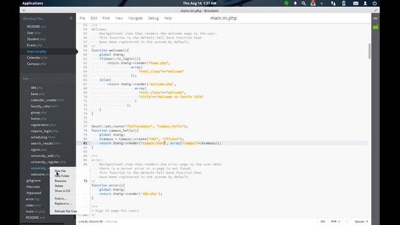Click the linting status circle icon
Viewport: 400px width, 225px height.
coord(347,221)
